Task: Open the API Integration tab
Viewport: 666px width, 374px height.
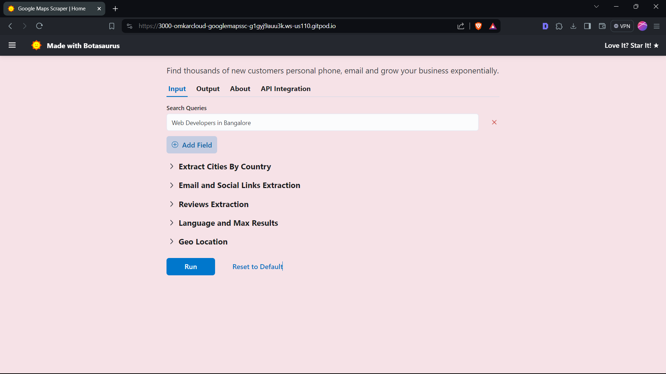Action: tap(285, 89)
